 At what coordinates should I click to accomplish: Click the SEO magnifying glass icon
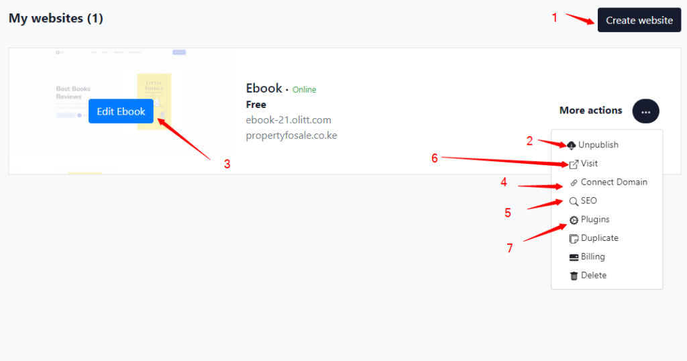(574, 201)
